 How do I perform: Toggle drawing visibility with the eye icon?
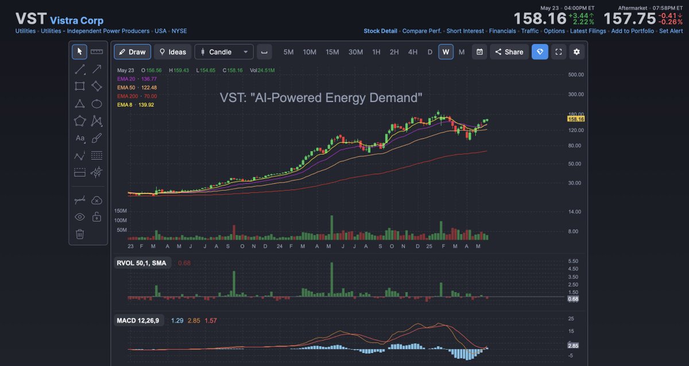tap(80, 217)
